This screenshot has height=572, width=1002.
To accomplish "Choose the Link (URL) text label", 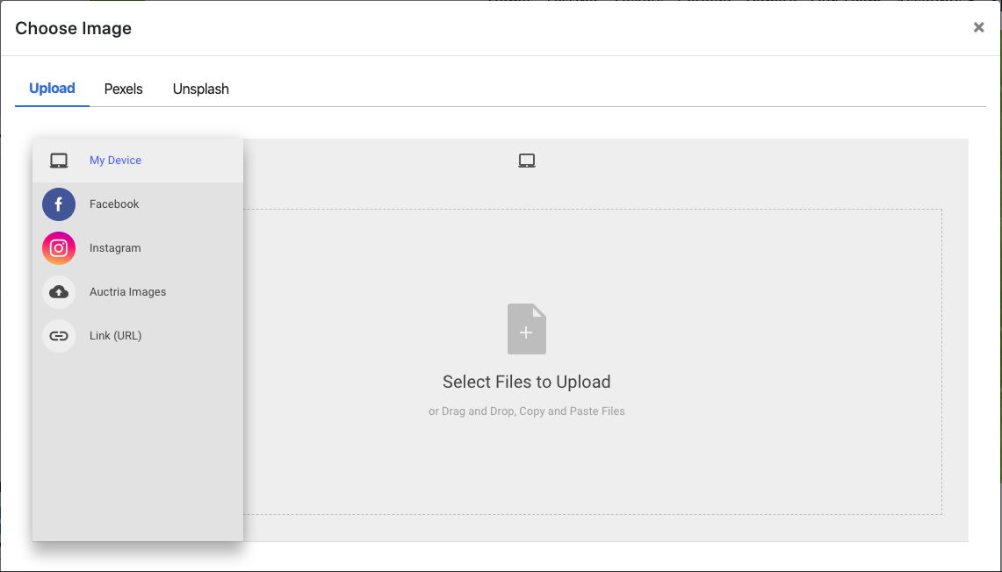I will (115, 336).
